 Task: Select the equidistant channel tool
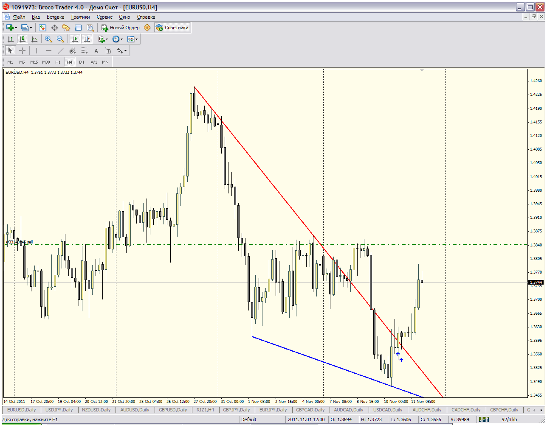(72, 50)
